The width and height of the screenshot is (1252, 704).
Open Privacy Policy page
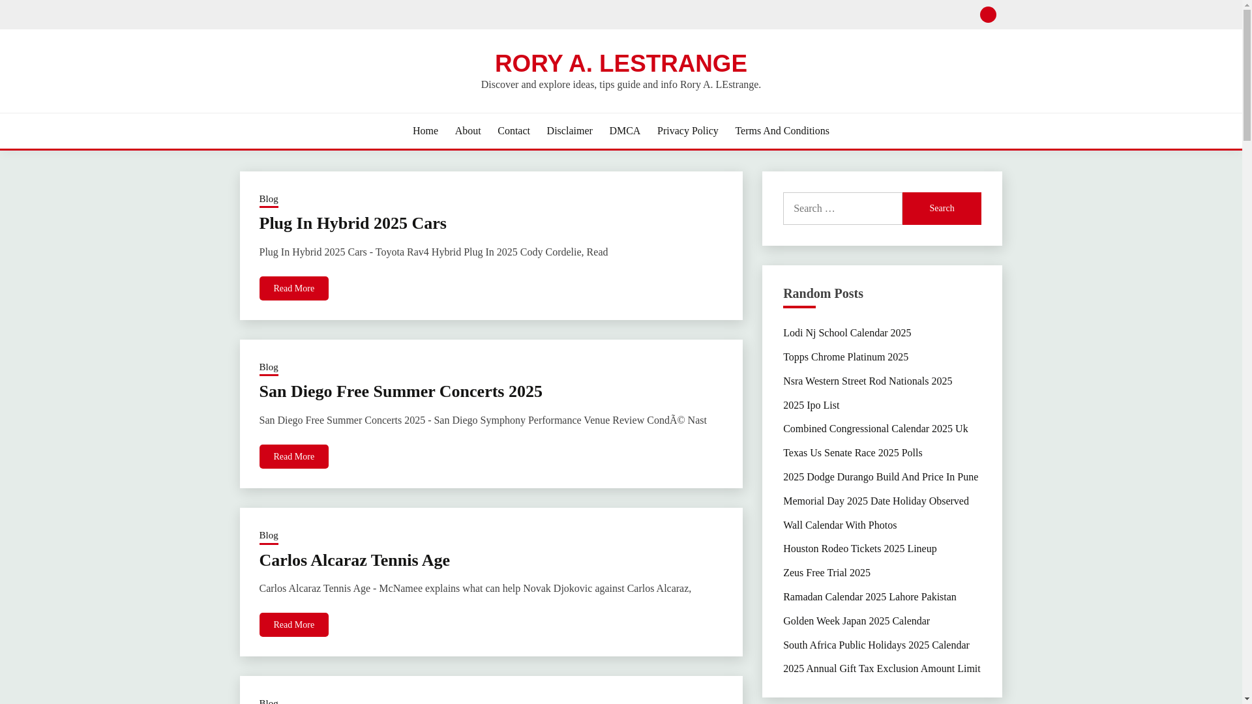pos(687,131)
